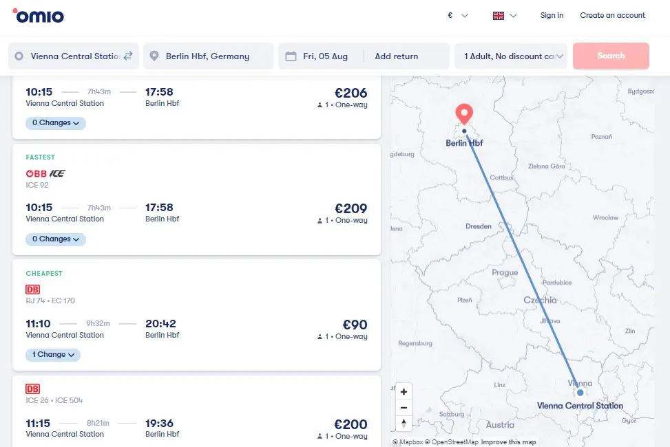Swap origin and destination stations
This screenshot has height=447, width=670.
128,56
